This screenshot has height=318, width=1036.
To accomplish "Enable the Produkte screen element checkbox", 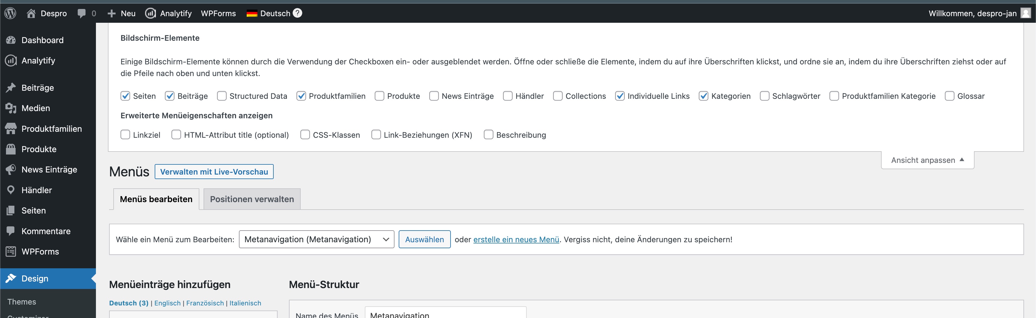I will (379, 96).
